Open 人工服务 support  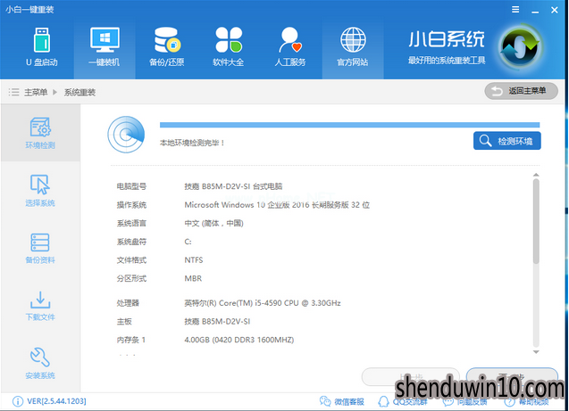[x=290, y=47]
